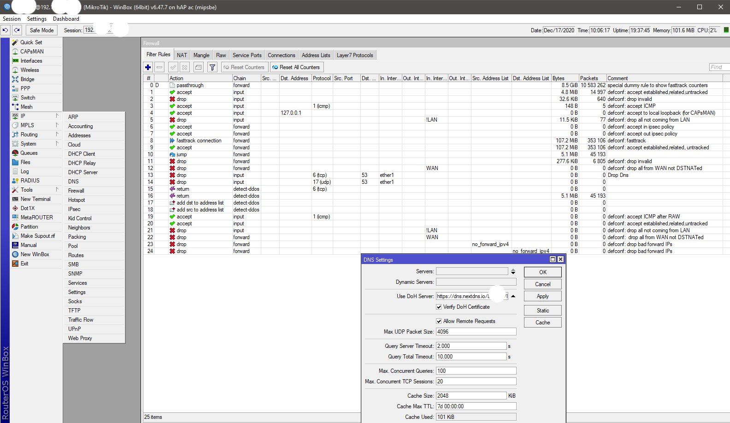
Task: Click the Apply button in DNS Settings
Action: click(x=542, y=296)
